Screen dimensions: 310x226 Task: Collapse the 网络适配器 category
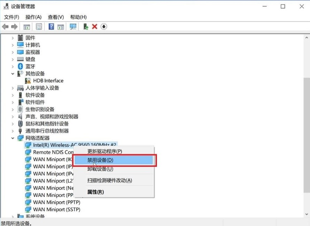pyautogui.click(x=13, y=138)
